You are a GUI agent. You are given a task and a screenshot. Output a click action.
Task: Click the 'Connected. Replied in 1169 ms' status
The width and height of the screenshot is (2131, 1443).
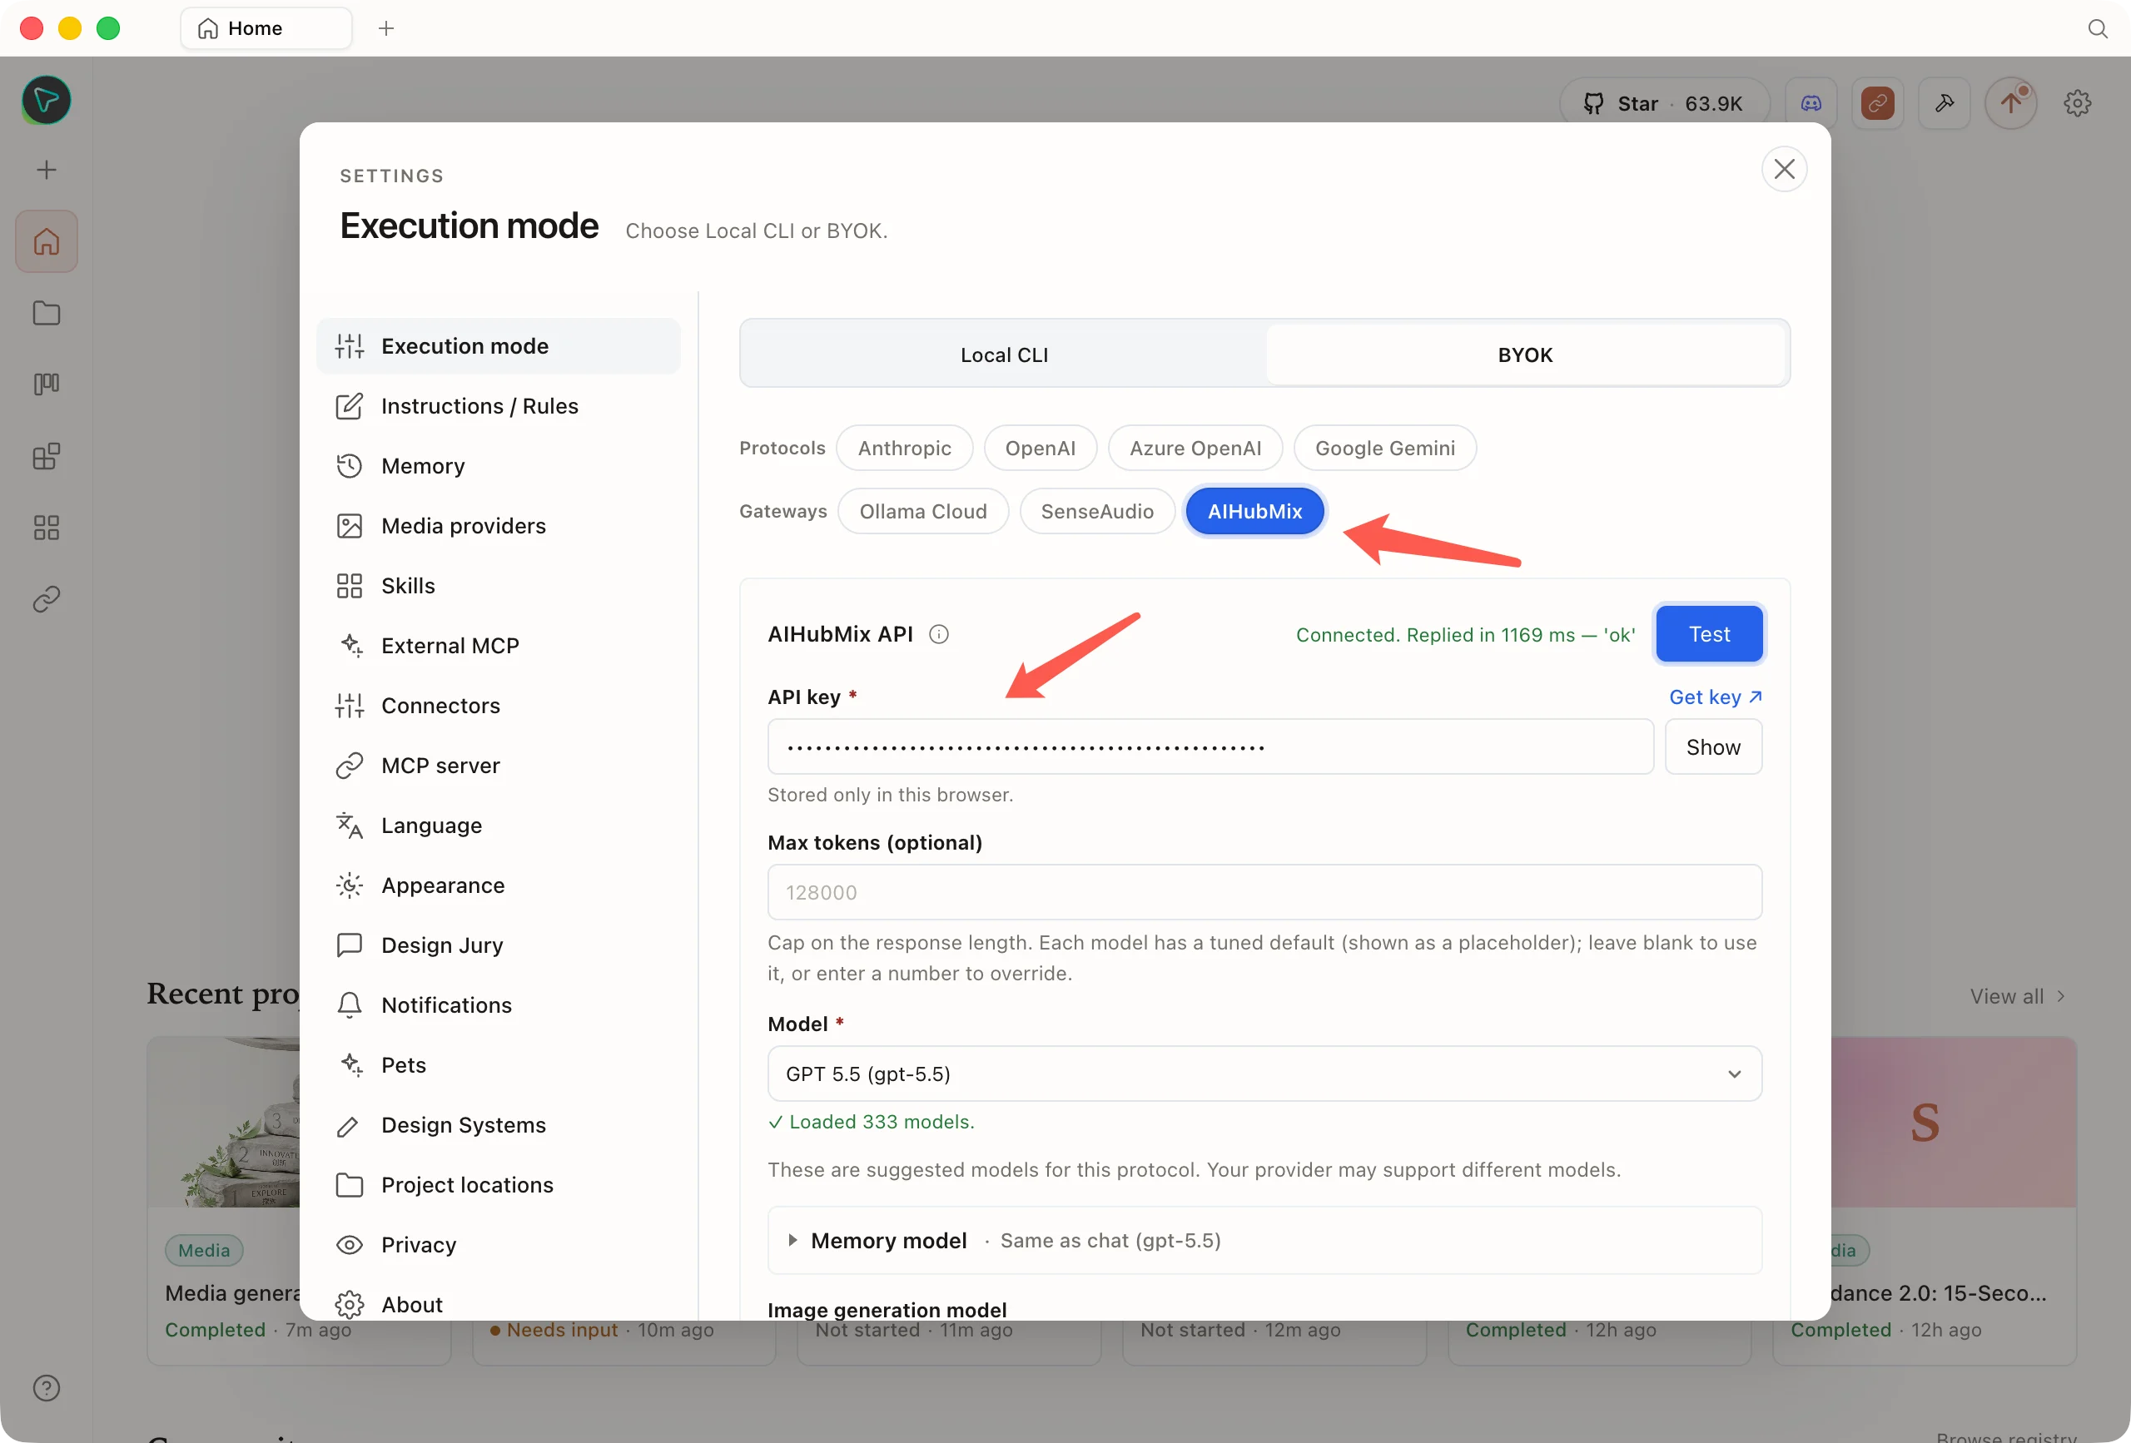pyautogui.click(x=1464, y=634)
